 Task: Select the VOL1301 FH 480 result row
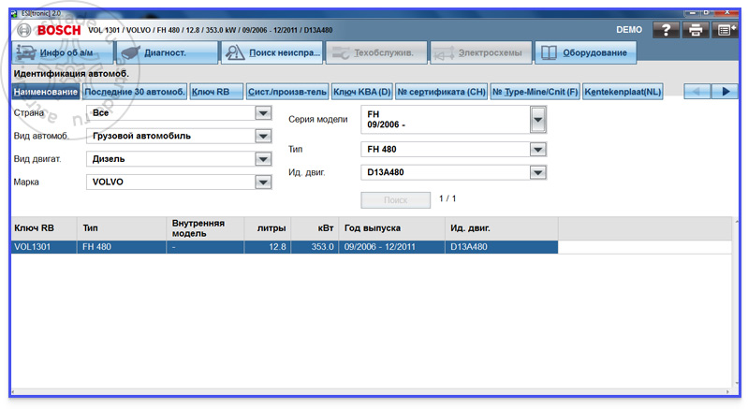point(285,247)
